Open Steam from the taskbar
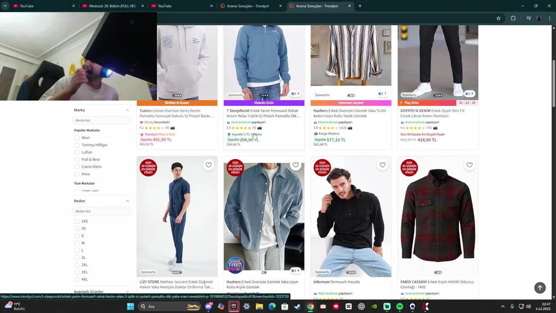 [298, 306]
